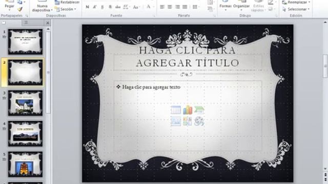Screen dimensions: 328x184
Task: Go to next slide double-arrow button
Action: tap(325, 179)
